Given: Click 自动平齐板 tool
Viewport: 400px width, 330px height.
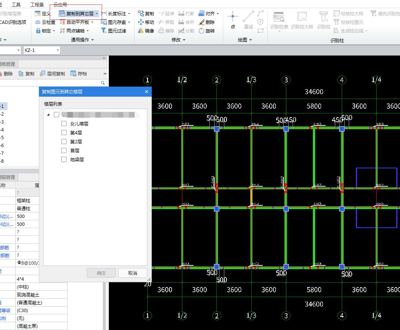Looking at the screenshot, I should pyautogui.click(x=74, y=22).
